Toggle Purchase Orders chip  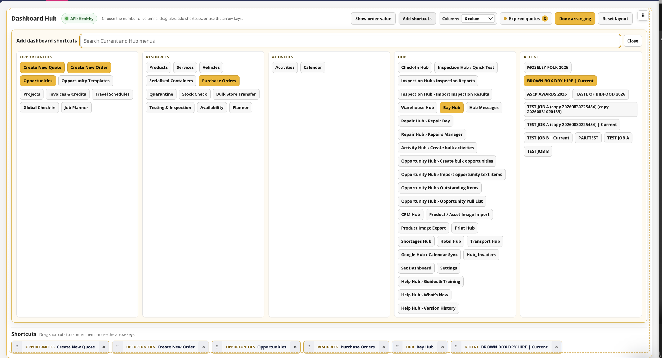pyautogui.click(x=219, y=81)
